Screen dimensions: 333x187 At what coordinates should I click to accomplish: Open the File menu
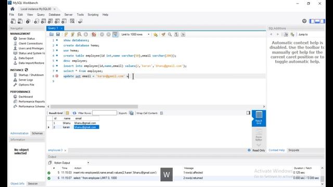click(x=11, y=15)
